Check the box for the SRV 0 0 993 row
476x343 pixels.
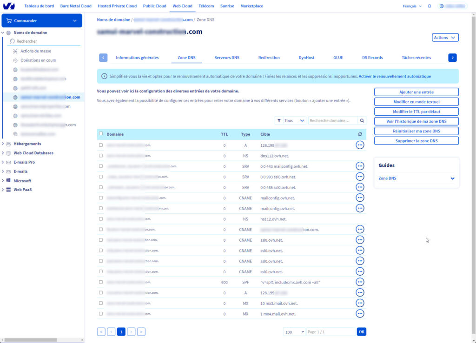point(101,177)
